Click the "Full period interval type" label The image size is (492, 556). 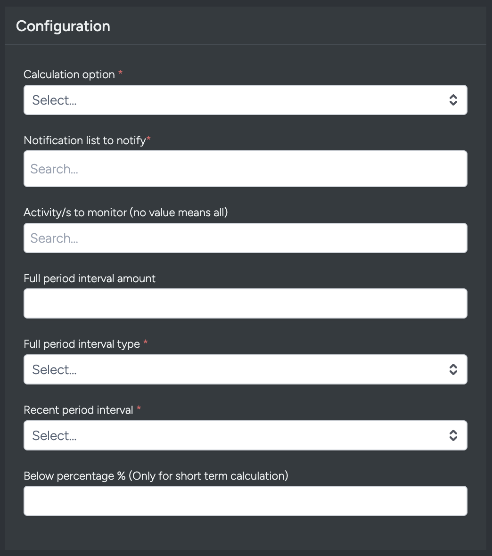tap(82, 344)
